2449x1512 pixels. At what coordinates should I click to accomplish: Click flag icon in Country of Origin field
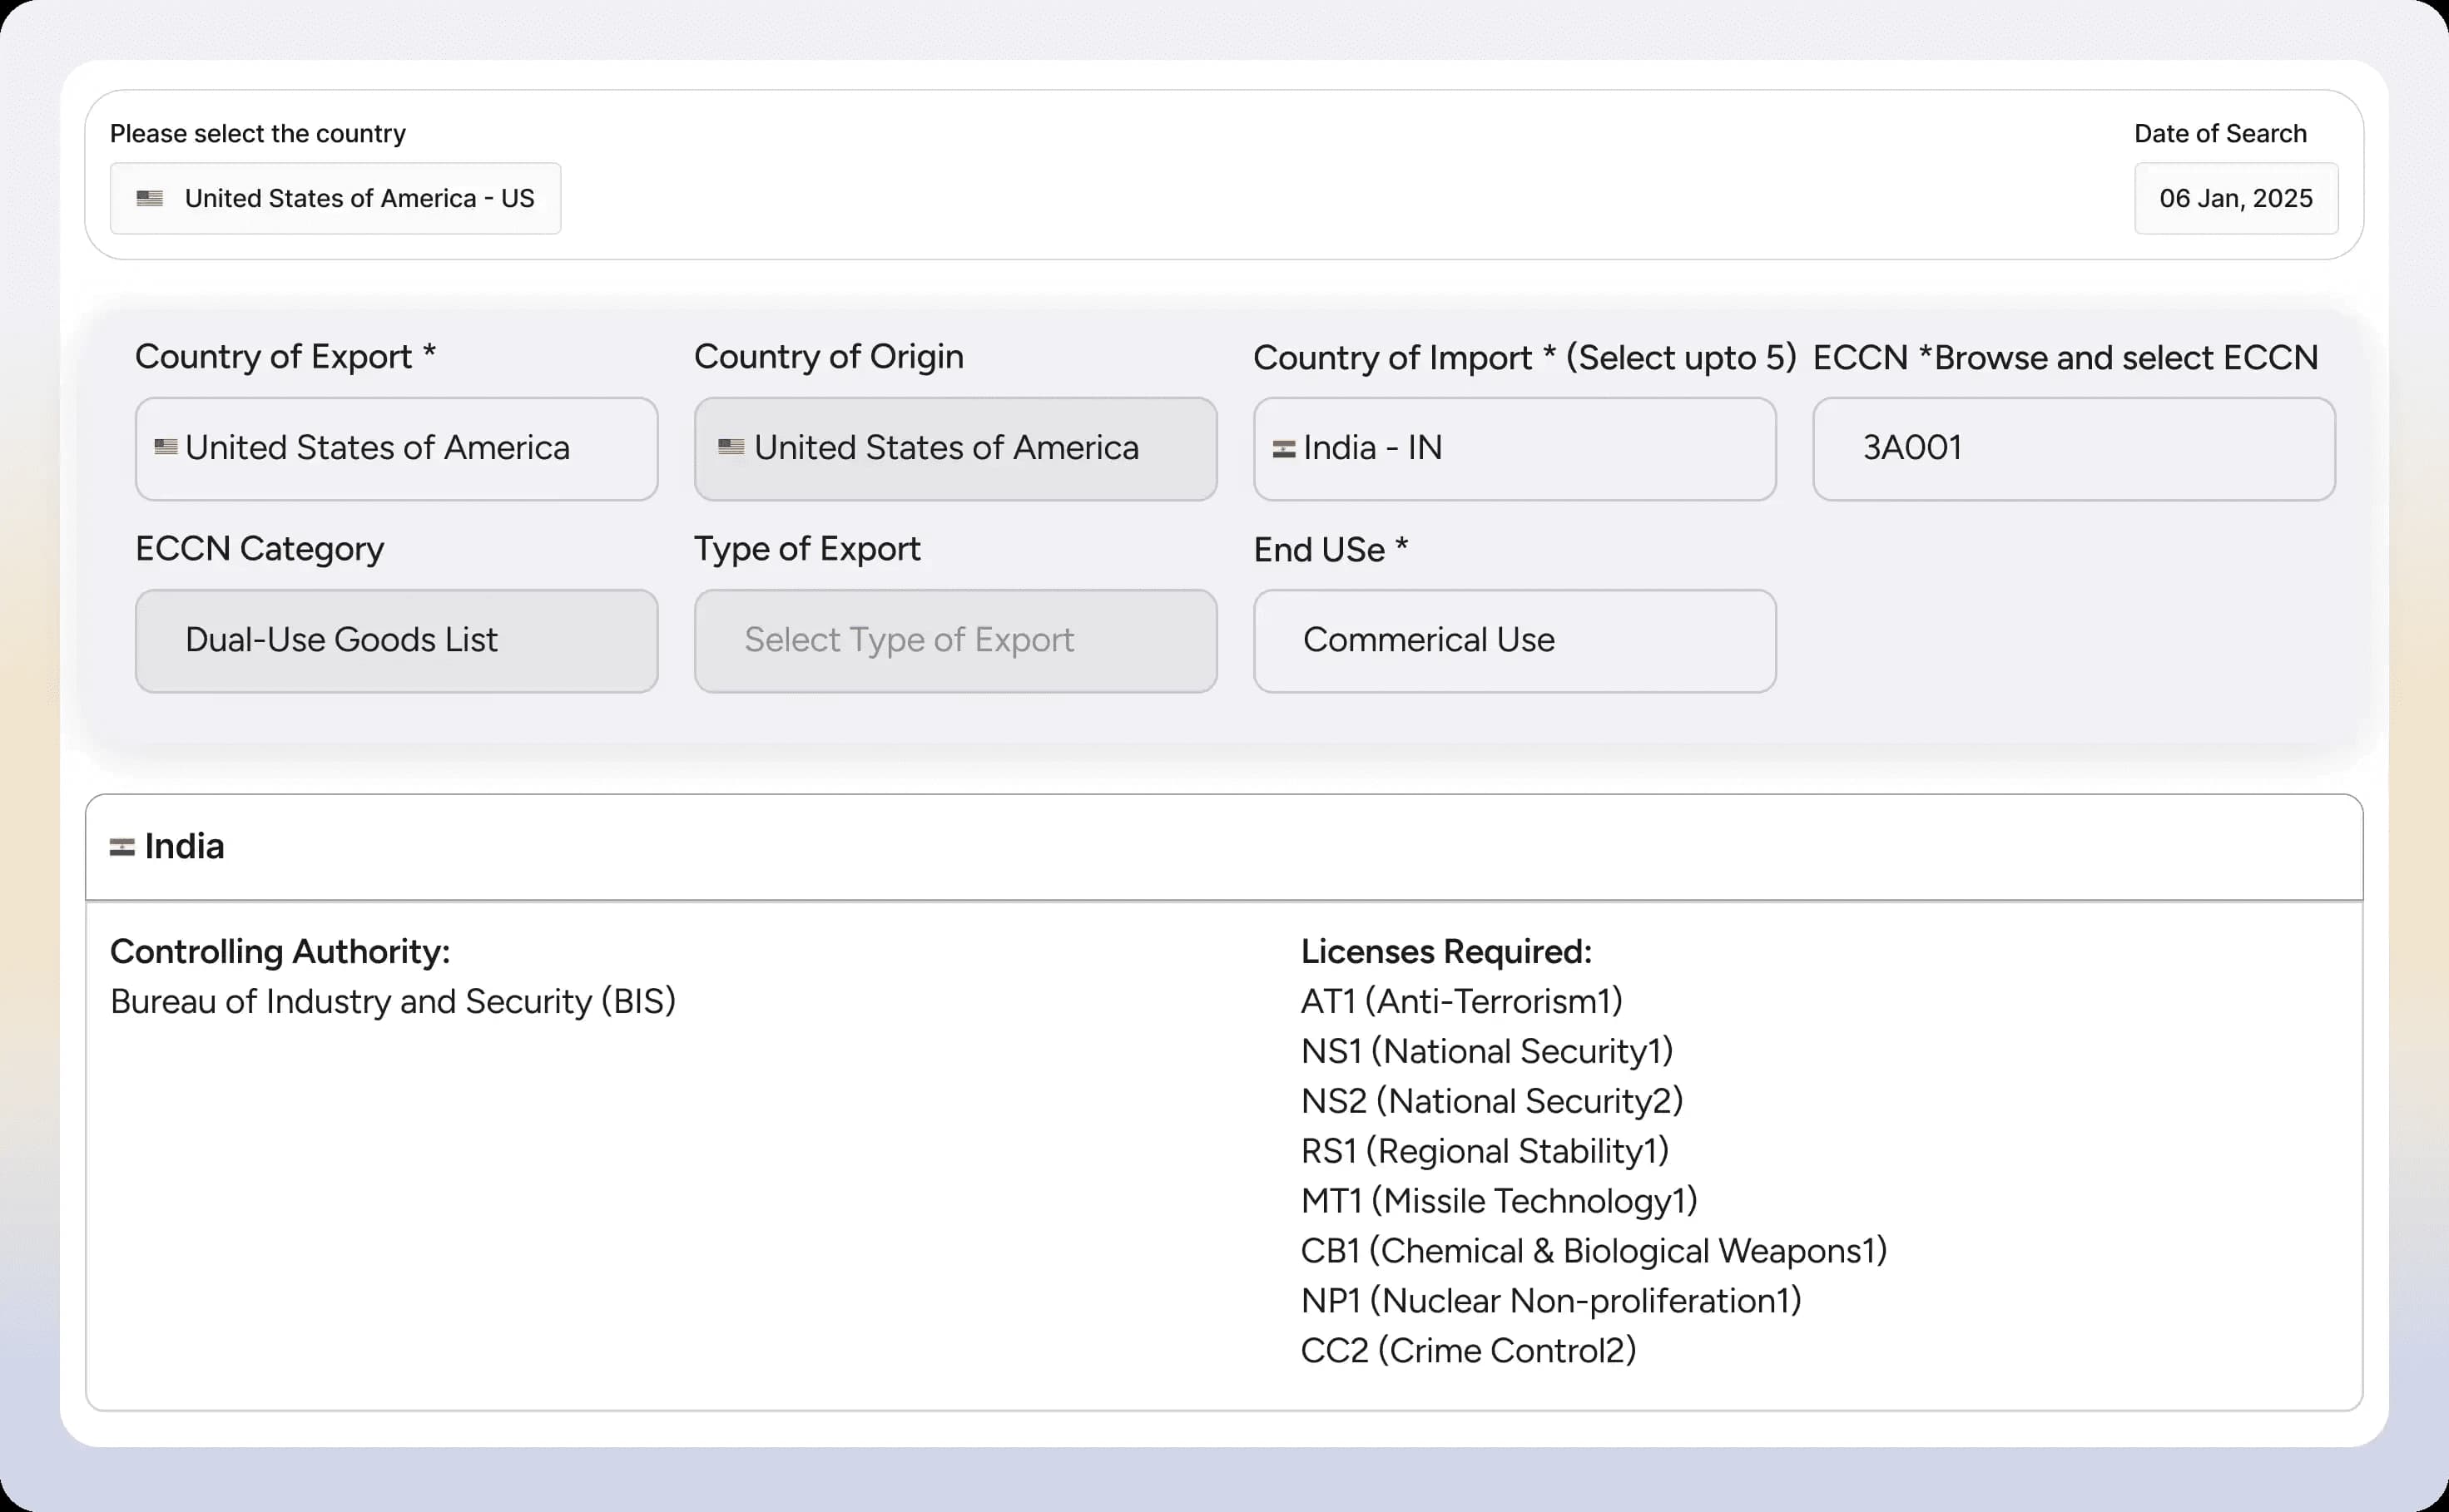coord(731,447)
